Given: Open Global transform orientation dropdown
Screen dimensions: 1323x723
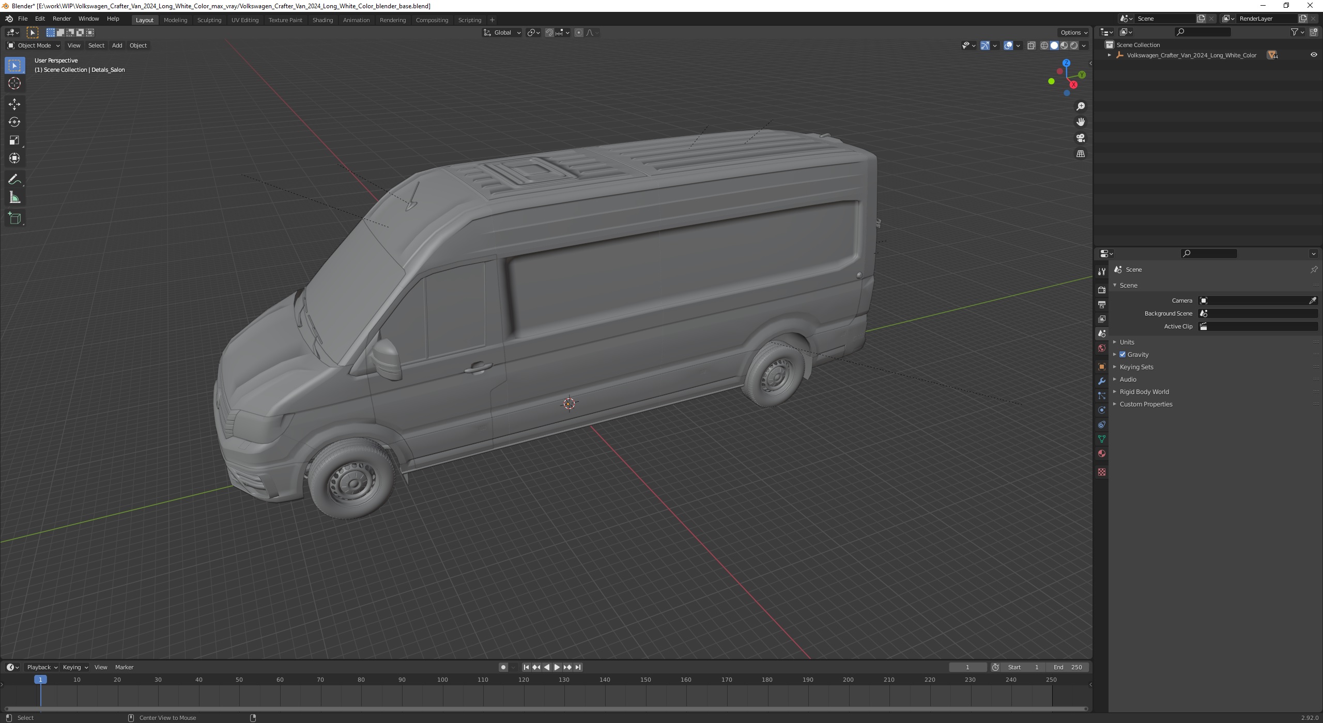Looking at the screenshot, I should coord(502,33).
